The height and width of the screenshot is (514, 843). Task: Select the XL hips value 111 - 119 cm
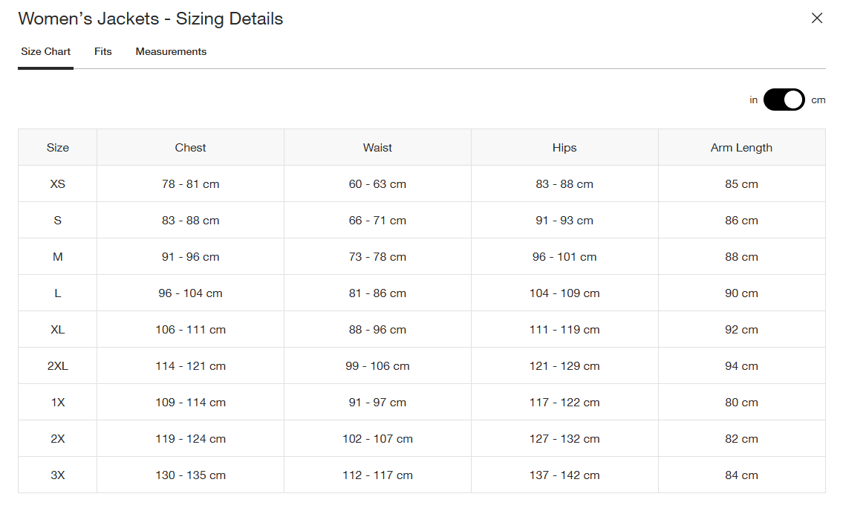[564, 330]
